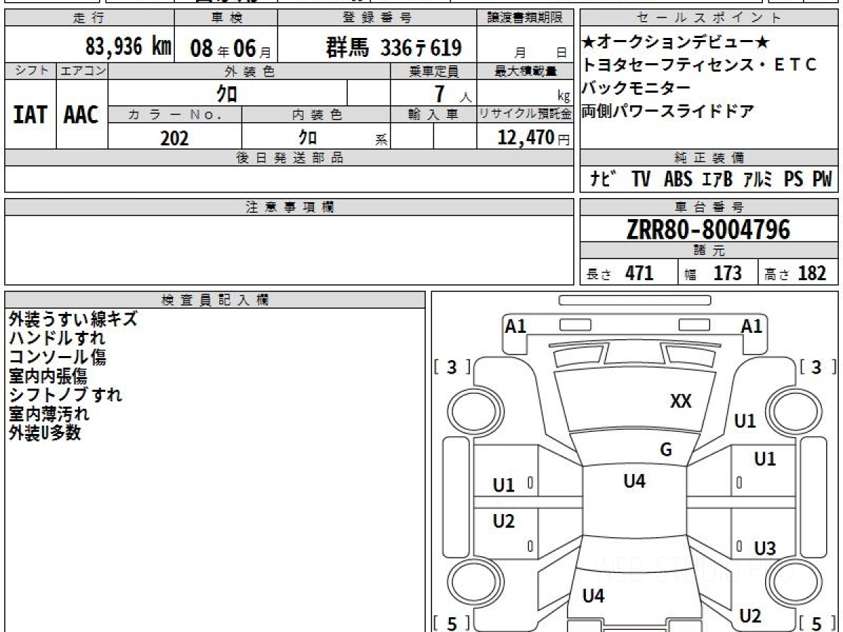Image resolution: width=843 pixels, height=632 pixels.
Task: Click the 両側パワースライドドア line
Action: [668, 111]
